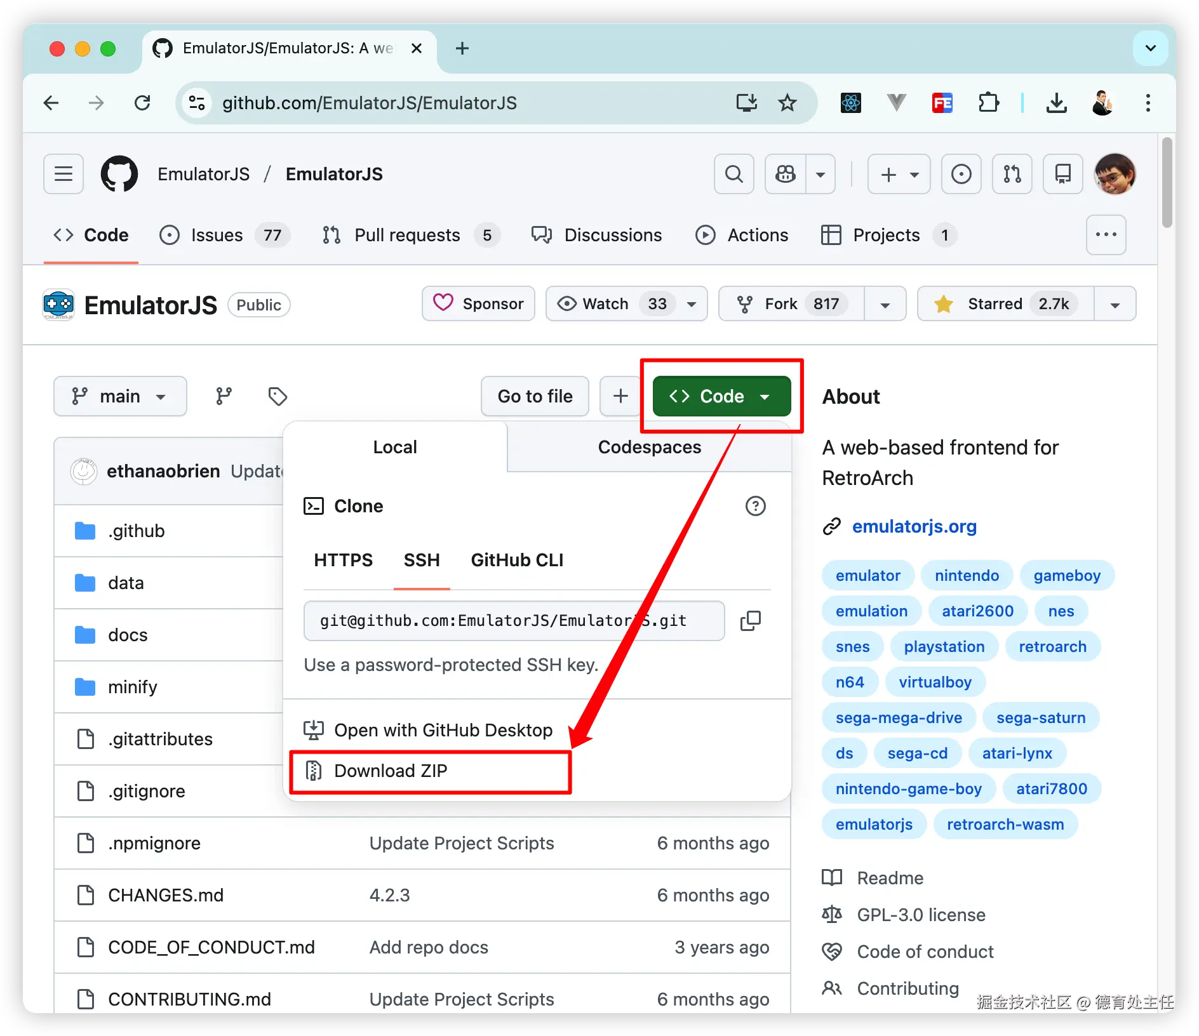Open the .github folder
The image size is (1199, 1036).
coord(137,531)
